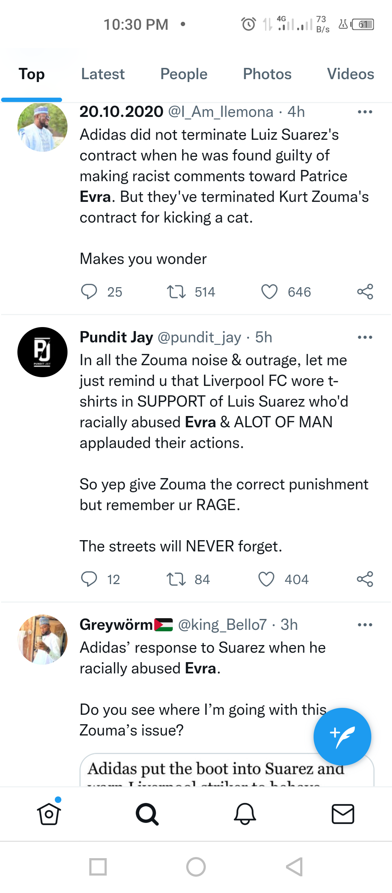The image size is (392, 893).
Task: Switch to the Photos tab
Action: (x=267, y=74)
